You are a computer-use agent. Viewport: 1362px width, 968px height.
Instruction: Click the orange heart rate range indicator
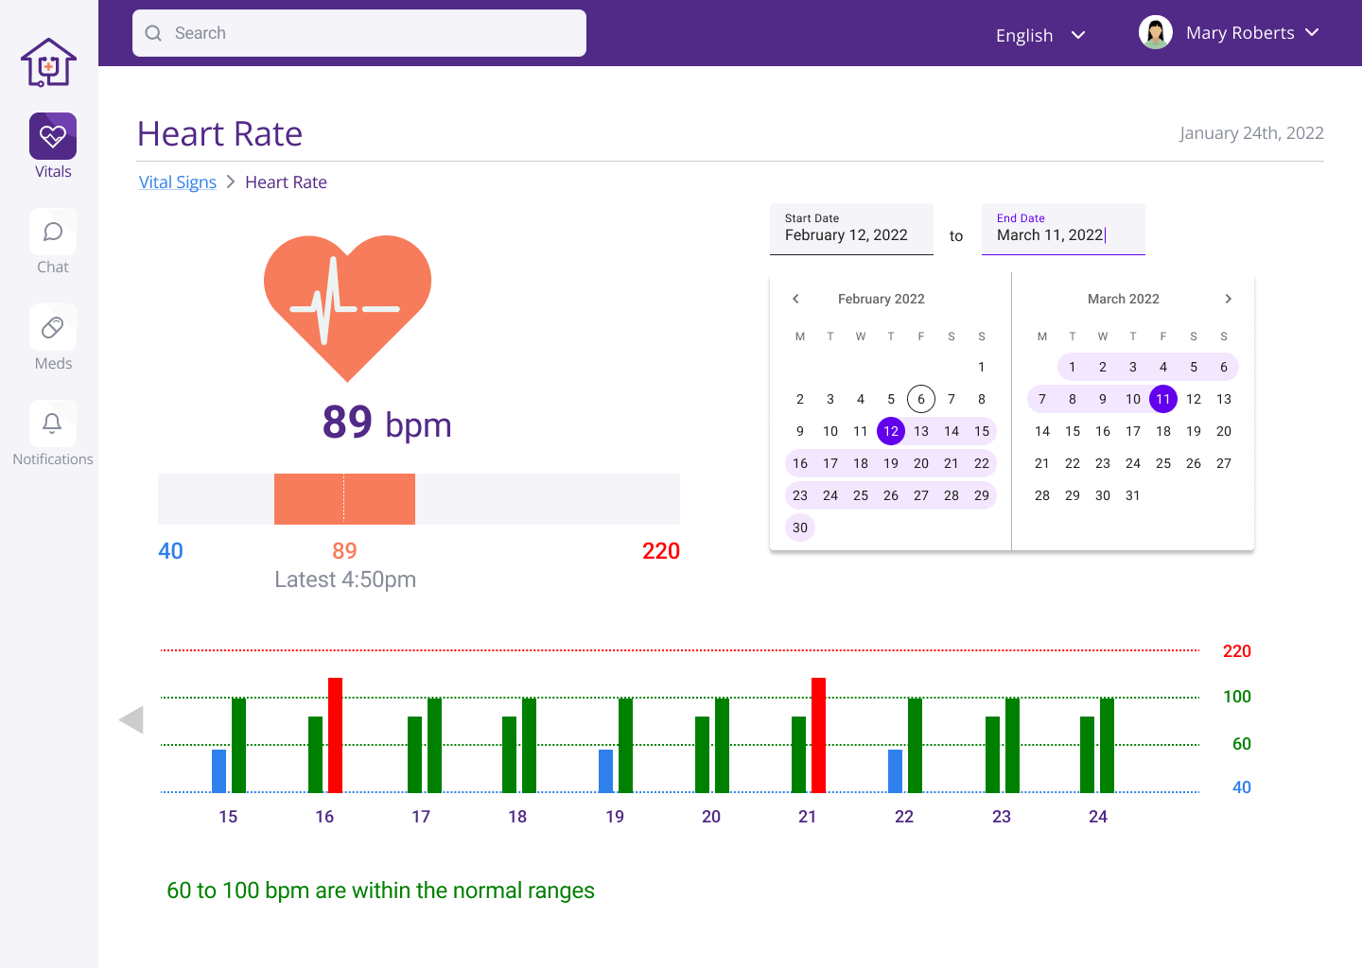(344, 498)
